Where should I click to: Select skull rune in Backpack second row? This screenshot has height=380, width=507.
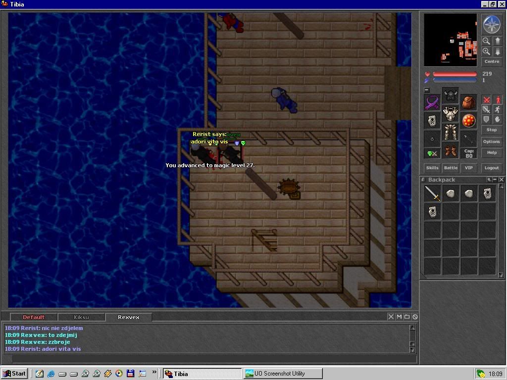pos(432,212)
